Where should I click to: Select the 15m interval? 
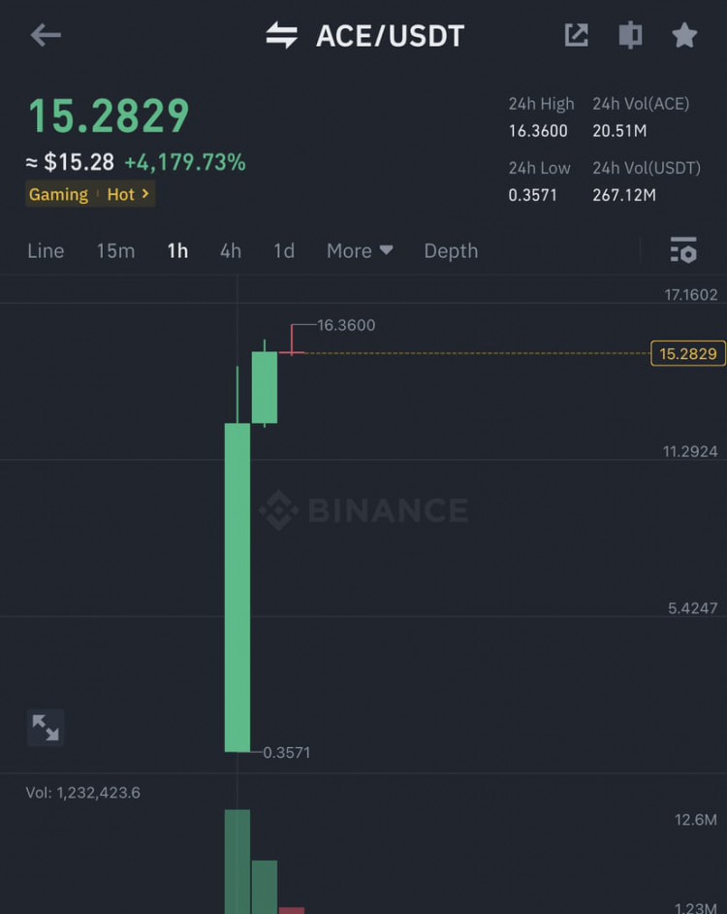[x=115, y=250]
